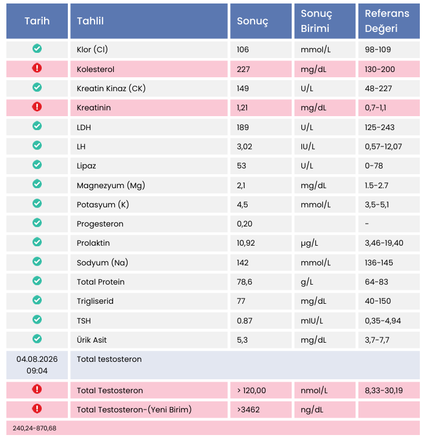Image resolution: width=432 pixels, height=442 pixels.
Task: Click the Kolesterol result value 227
Action: [243, 69]
